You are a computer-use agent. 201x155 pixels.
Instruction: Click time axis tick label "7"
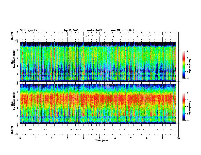(x=131, y=138)
